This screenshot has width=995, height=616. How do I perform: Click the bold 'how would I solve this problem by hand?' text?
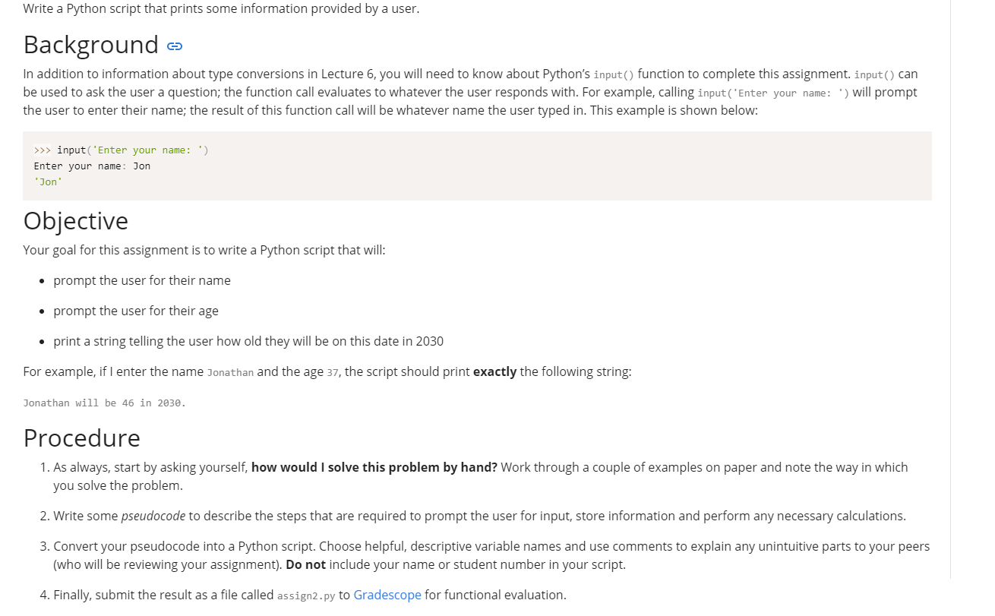(x=374, y=467)
